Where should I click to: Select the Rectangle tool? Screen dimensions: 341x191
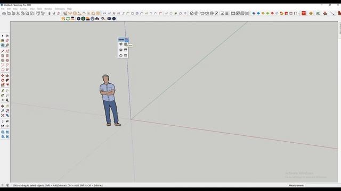(x=3, y=56)
